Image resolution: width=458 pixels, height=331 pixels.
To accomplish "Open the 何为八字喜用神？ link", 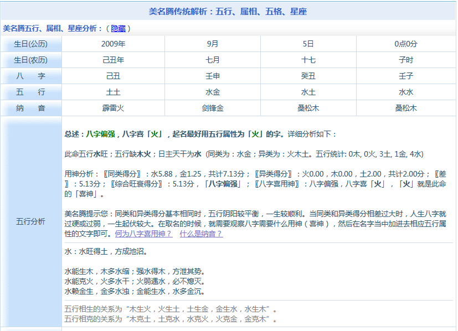I will (143, 234).
